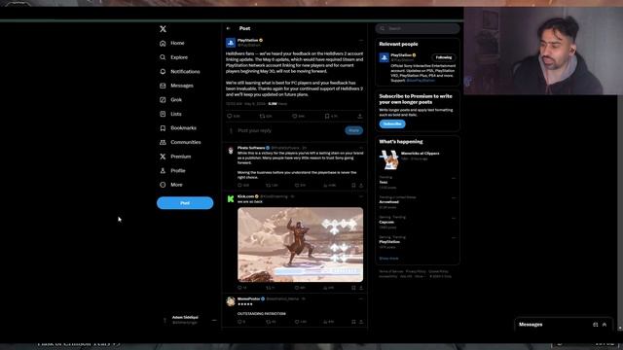
Task: Open the Capcom trending topic
Action: 418,223
